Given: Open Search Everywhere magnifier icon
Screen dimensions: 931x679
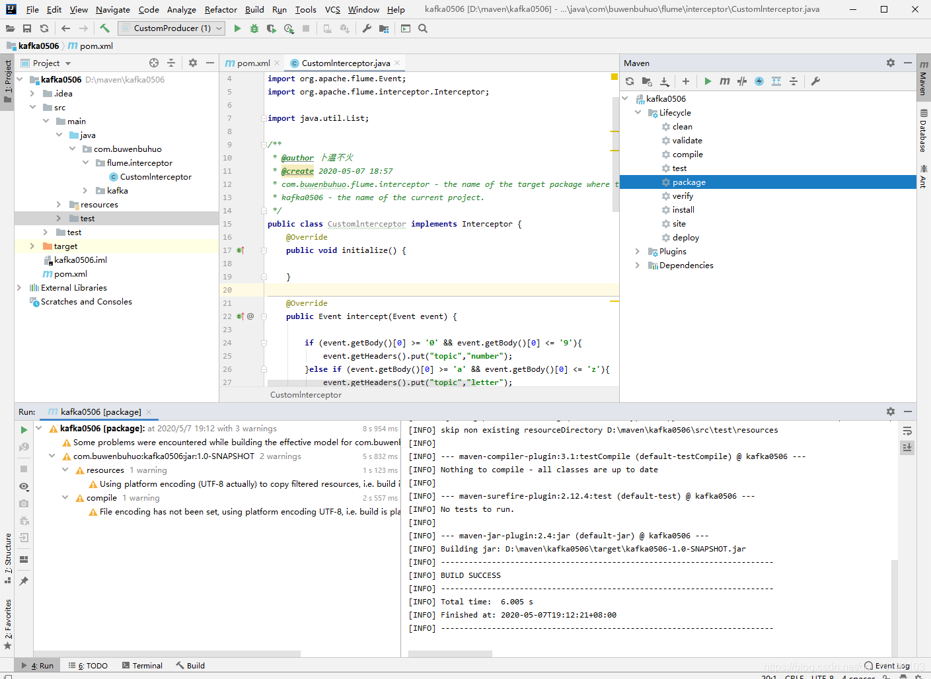Looking at the screenshot, I should coord(423,28).
